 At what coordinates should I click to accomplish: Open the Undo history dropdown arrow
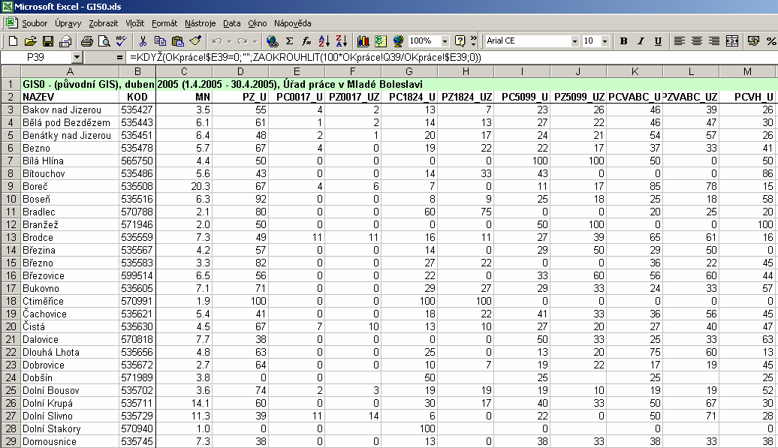coord(229,41)
